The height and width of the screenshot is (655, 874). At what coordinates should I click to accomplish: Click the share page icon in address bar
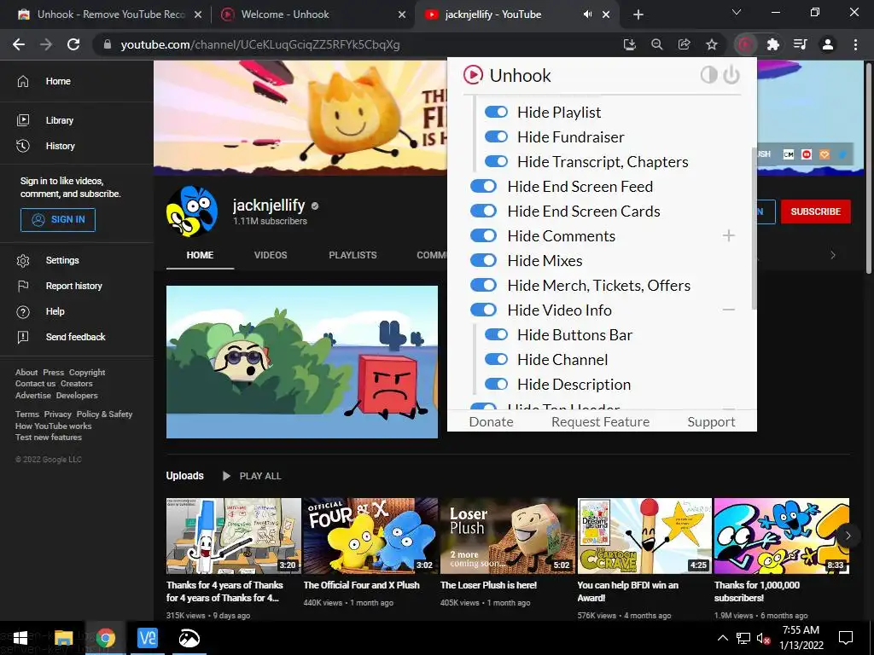pyautogui.click(x=684, y=44)
